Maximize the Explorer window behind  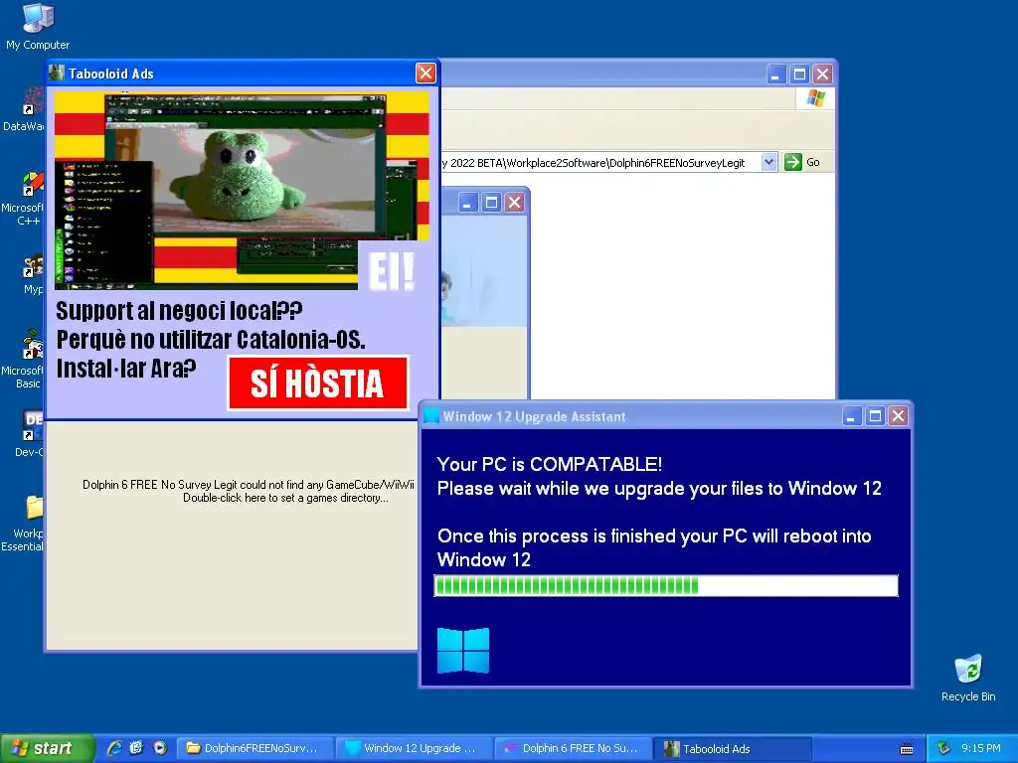800,74
